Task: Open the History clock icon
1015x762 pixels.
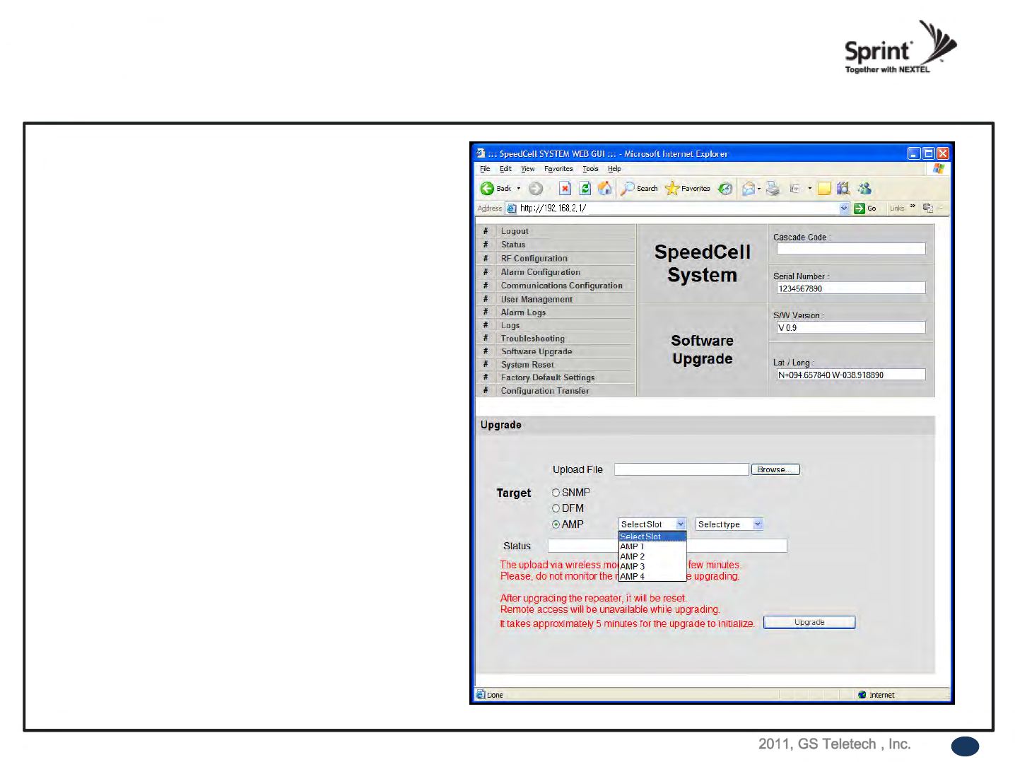Action: [725, 189]
